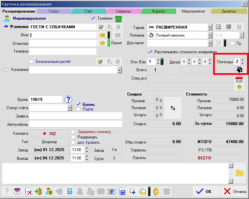Open the blue question mark help for booking
This screenshot has width=249, height=199.
(68, 99)
